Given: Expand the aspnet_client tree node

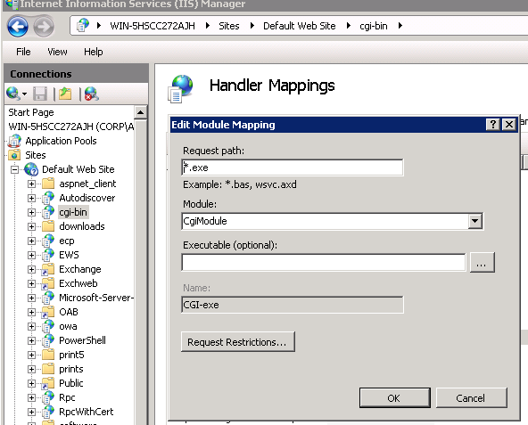Looking at the screenshot, I should 31,184.
